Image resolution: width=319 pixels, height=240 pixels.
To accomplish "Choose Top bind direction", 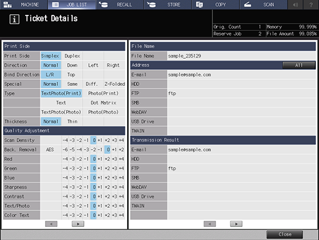I will click(72, 74).
